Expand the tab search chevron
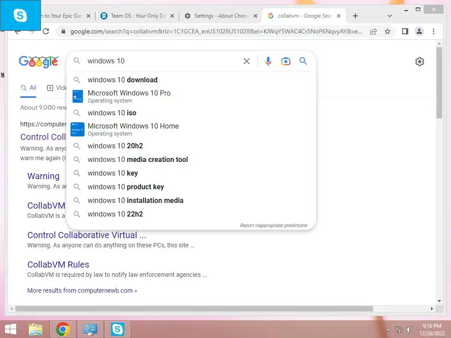This screenshot has height=338, width=451. [389, 16]
